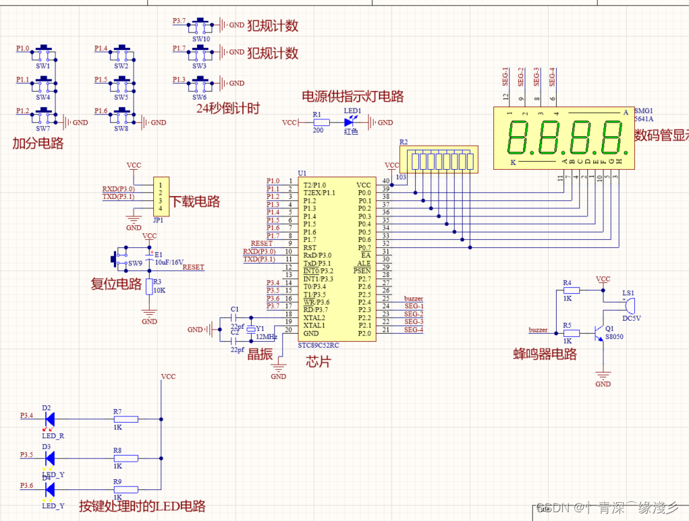The width and height of the screenshot is (689, 521).
Task: Select the 'LED_R' label under D2
Action: click(53, 436)
